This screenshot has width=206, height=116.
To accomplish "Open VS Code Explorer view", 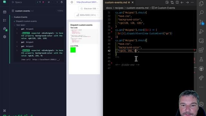I will (x=201, y=4).
